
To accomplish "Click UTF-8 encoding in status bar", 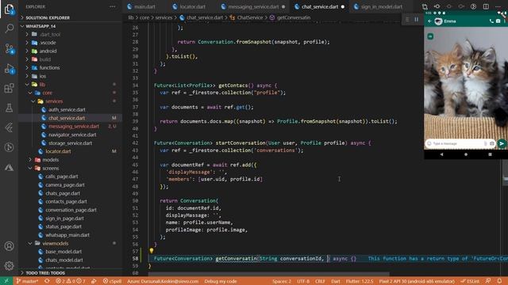I will click(303, 281).
